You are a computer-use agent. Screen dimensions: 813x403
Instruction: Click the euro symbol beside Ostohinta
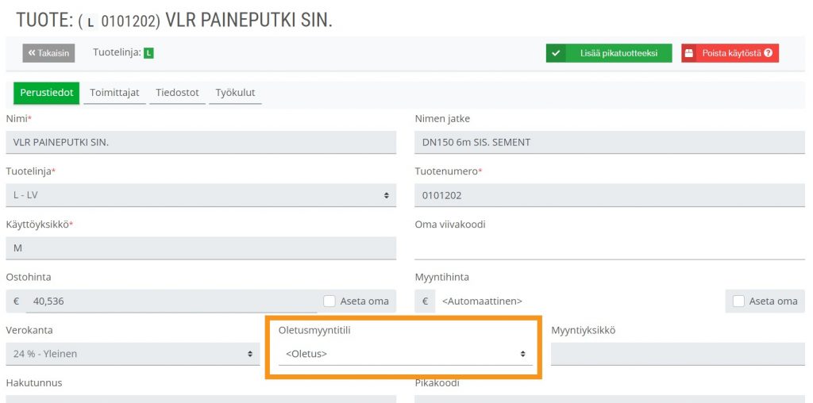click(x=16, y=301)
